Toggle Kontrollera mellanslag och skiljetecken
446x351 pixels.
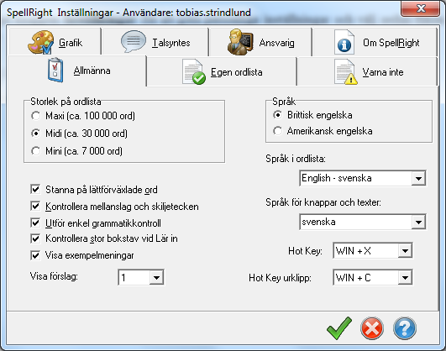35,206
